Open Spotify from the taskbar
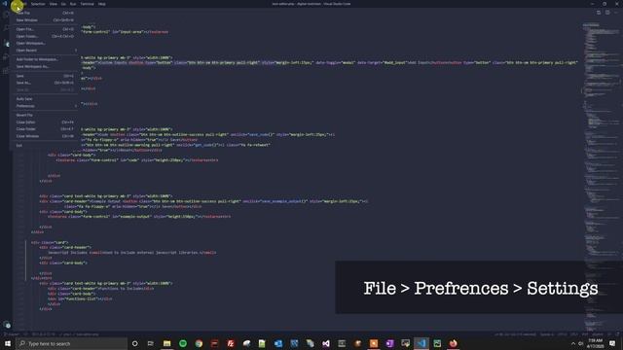This screenshot has height=350, width=623. 183,343
